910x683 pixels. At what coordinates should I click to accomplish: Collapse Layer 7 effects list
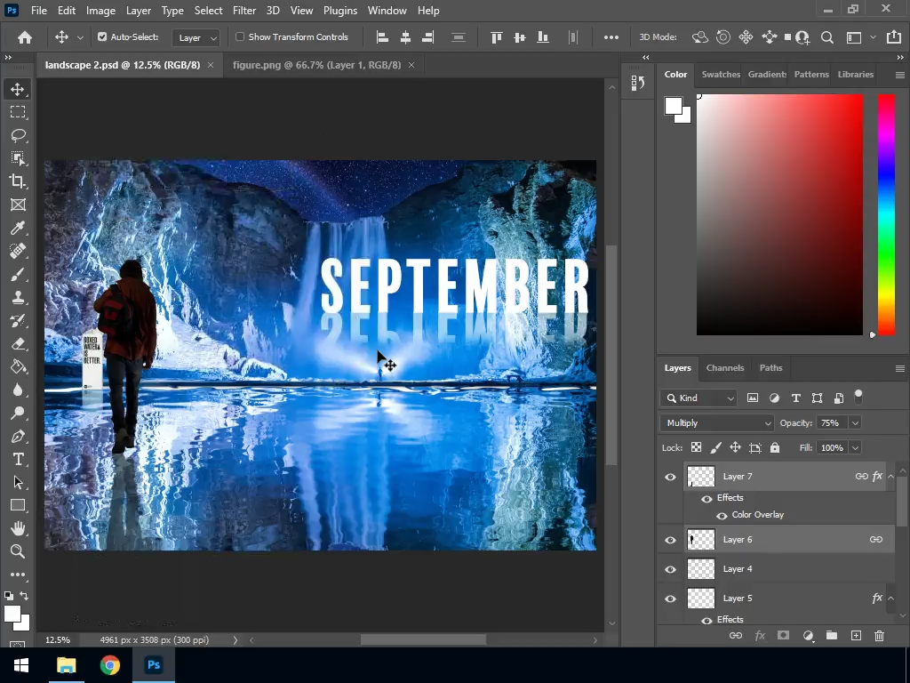(x=890, y=477)
